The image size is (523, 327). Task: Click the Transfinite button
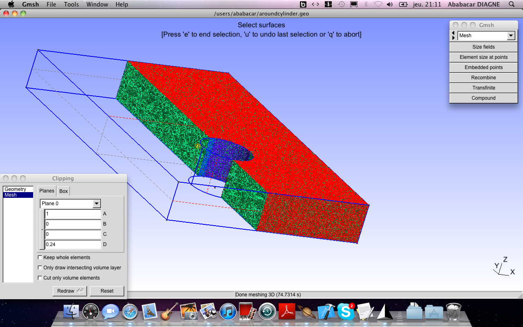[483, 88]
